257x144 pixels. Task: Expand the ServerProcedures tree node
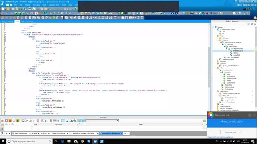point(218,102)
